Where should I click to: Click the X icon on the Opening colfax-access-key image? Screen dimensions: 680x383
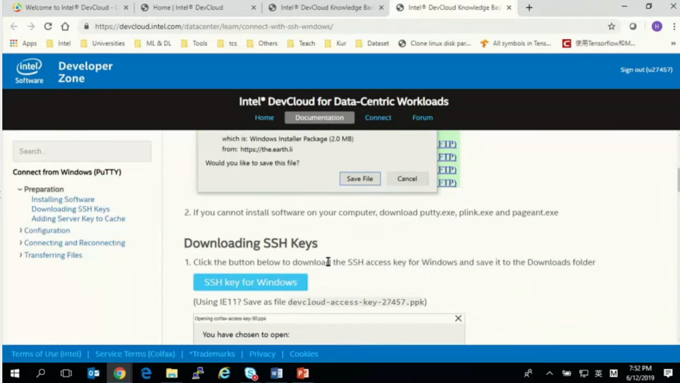point(458,318)
